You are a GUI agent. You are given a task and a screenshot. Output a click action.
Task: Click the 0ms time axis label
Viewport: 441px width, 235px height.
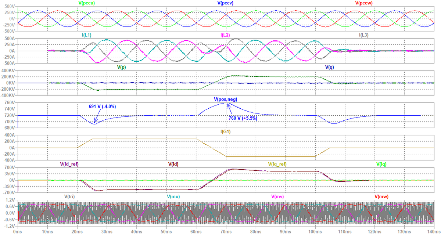17,232
